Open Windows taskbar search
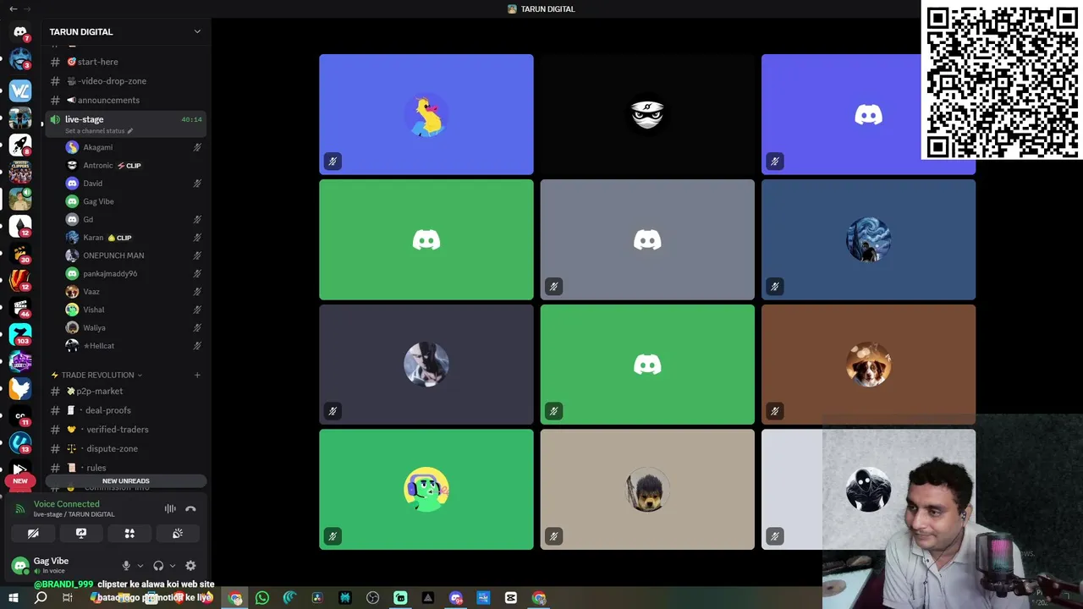The height and width of the screenshot is (609, 1083). pyautogui.click(x=41, y=598)
